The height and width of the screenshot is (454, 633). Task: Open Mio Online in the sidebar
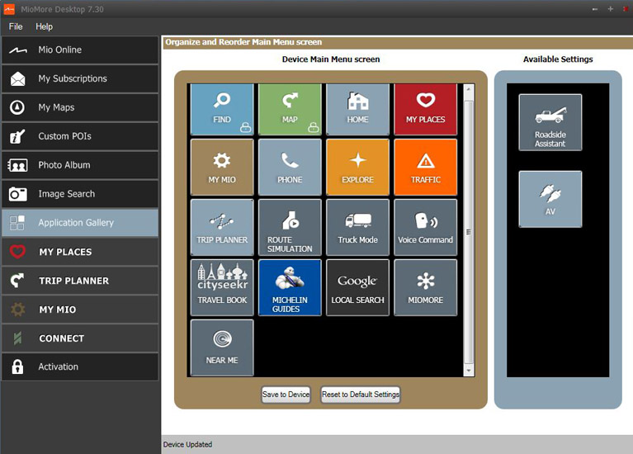(80, 50)
